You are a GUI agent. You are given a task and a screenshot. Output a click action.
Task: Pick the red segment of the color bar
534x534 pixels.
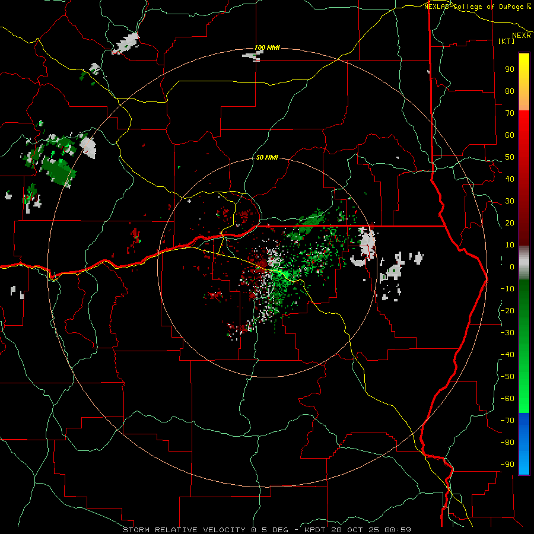coord(524,178)
